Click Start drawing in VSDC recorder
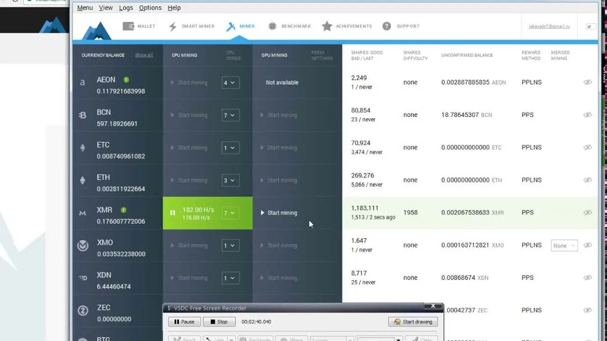This screenshot has height=341, width=607. coord(413,322)
